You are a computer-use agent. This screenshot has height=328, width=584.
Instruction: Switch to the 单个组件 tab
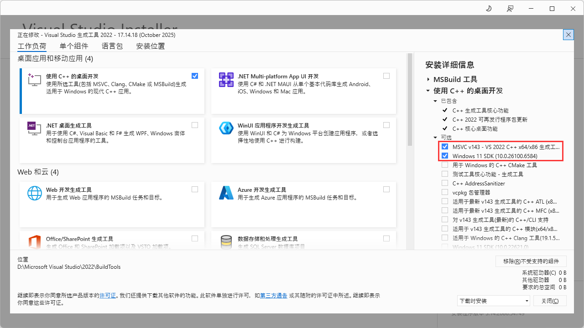73,46
